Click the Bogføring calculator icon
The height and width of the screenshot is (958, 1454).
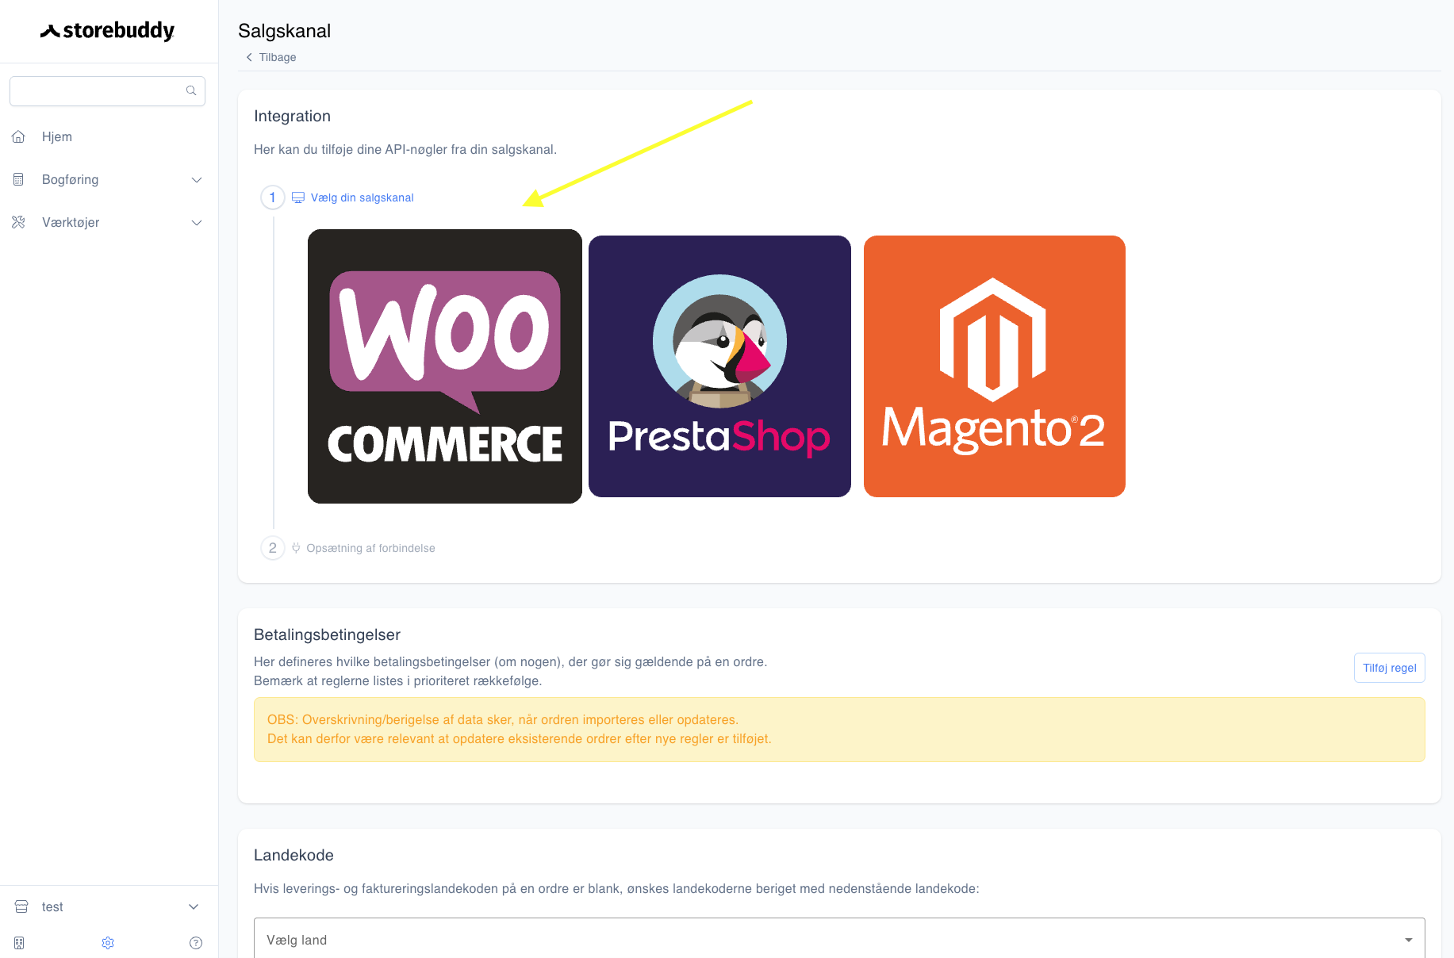[x=18, y=179]
